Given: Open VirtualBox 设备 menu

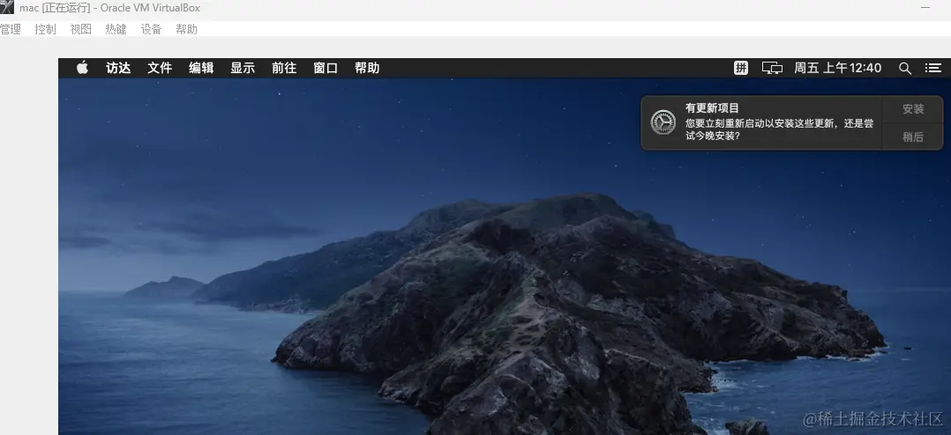Looking at the screenshot, I should point(151,29).
